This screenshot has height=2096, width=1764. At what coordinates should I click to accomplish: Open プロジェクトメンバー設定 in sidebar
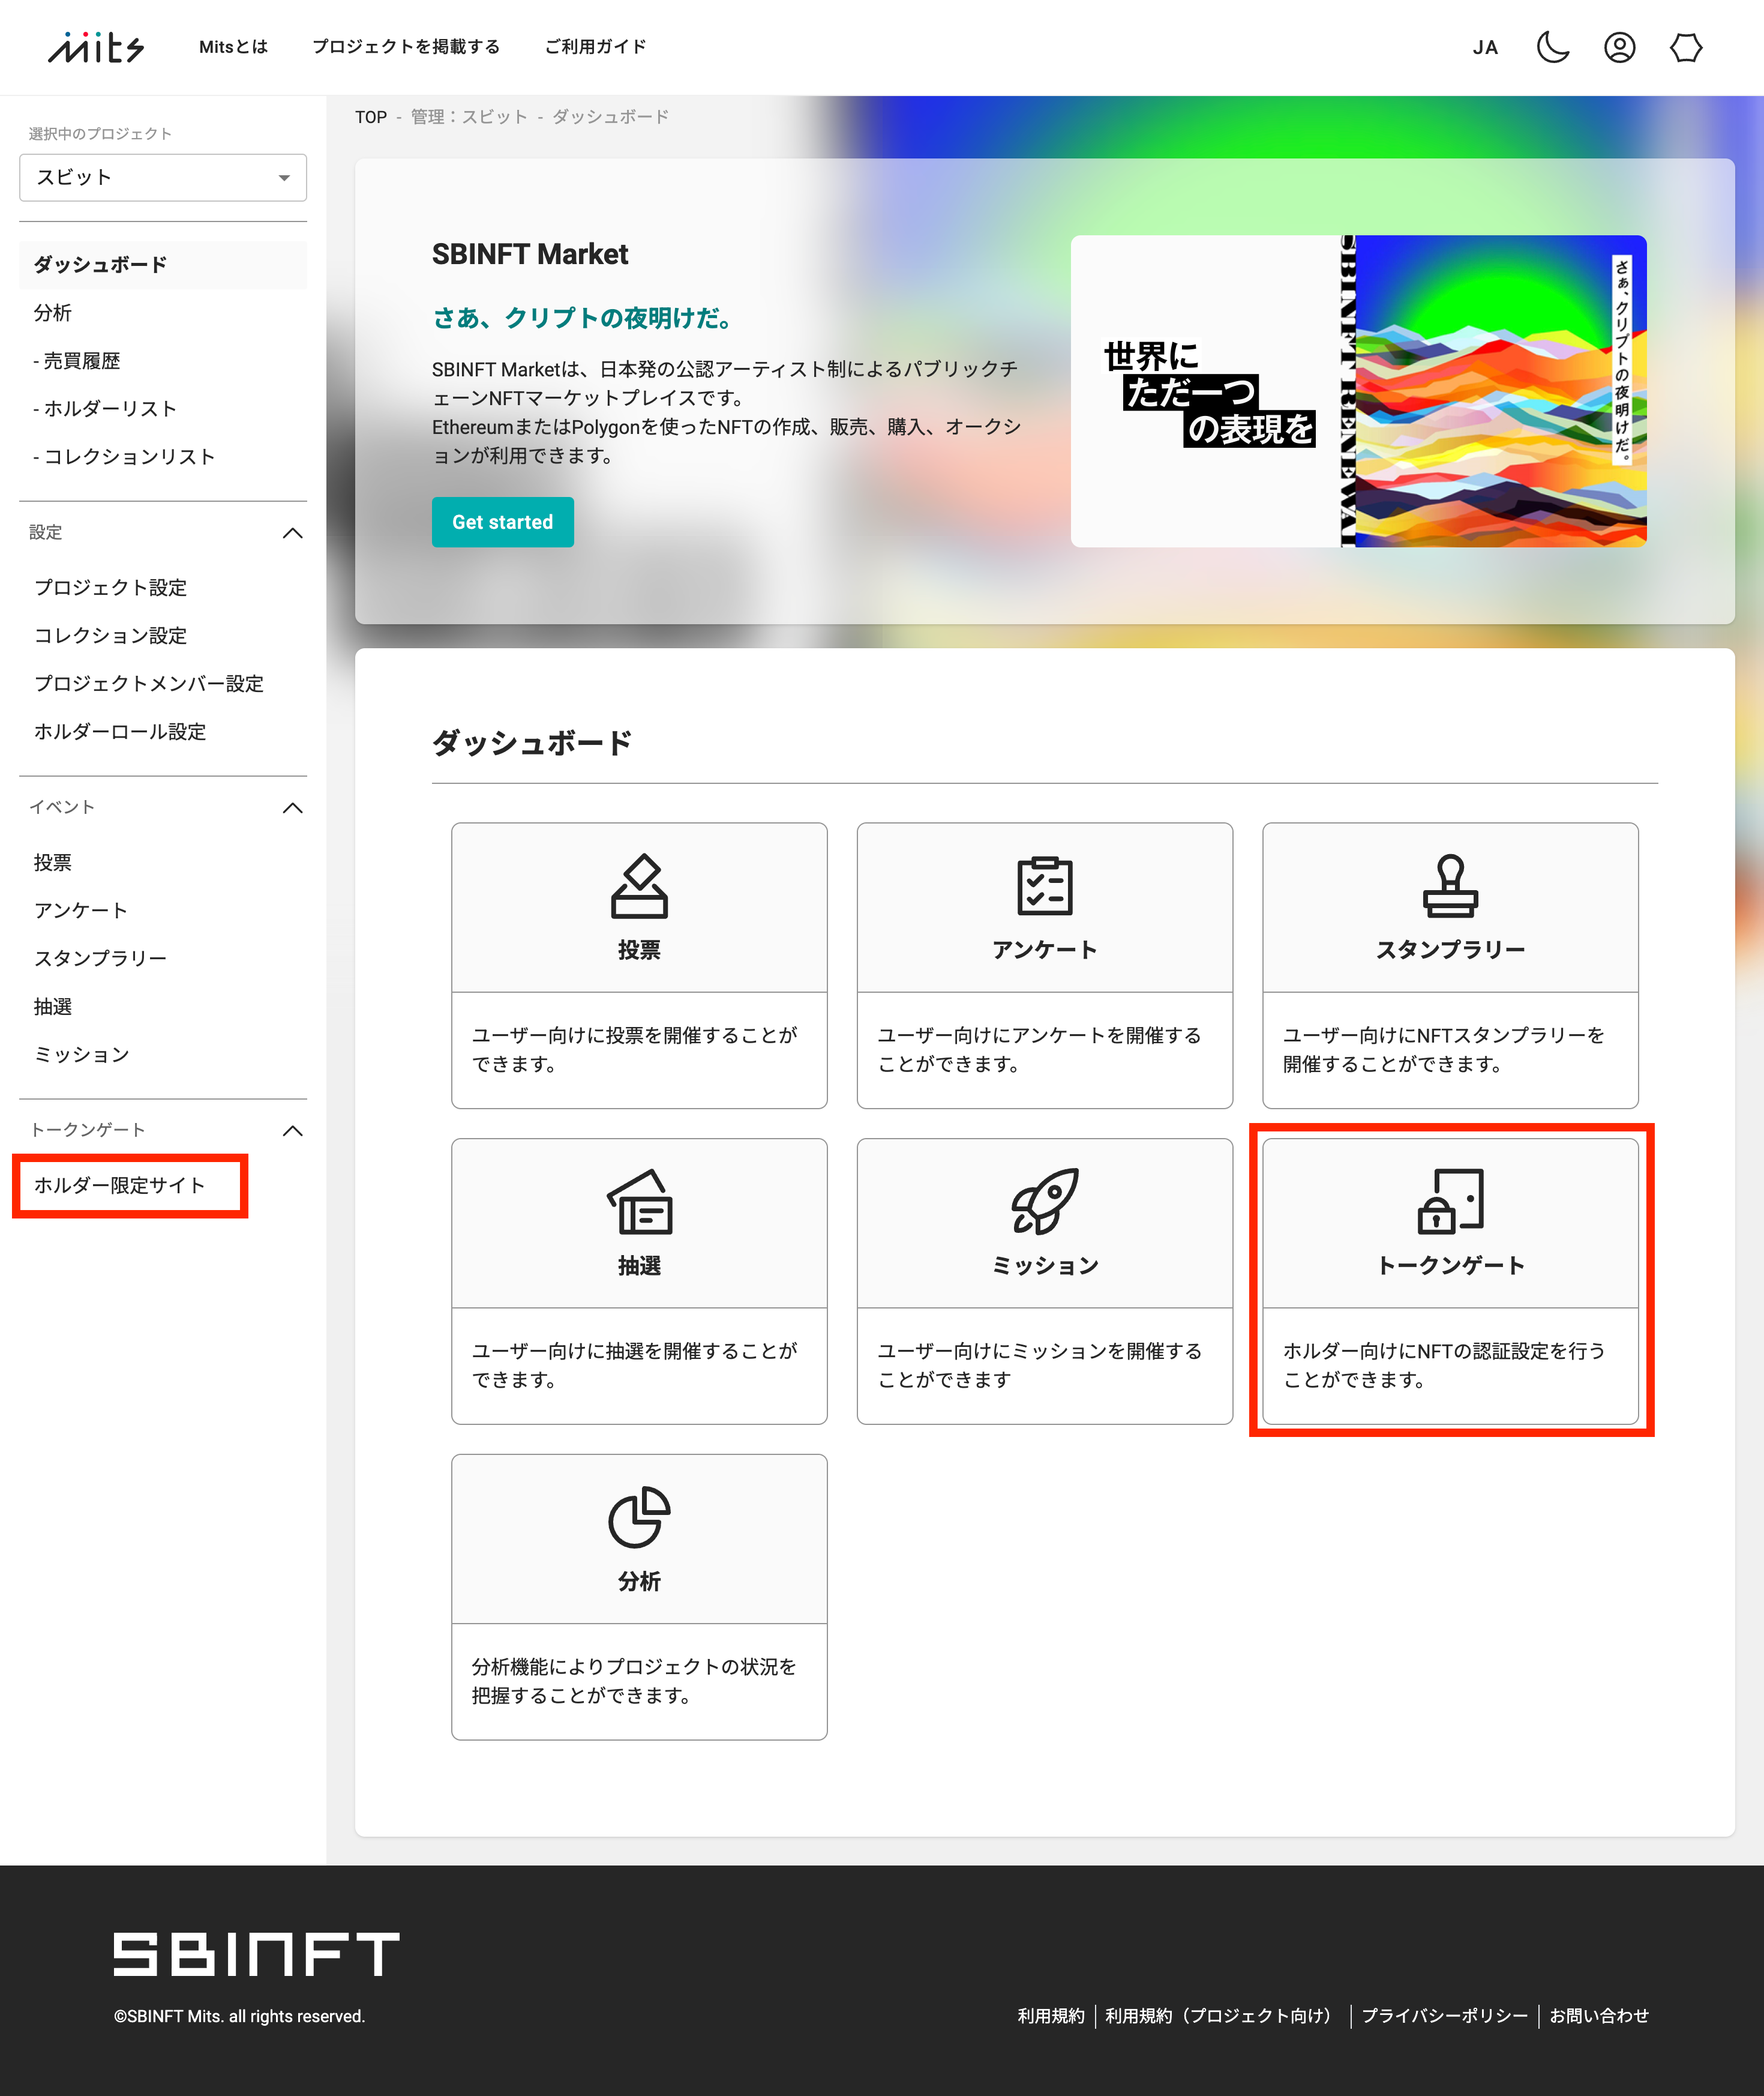[x=149, y=684]
